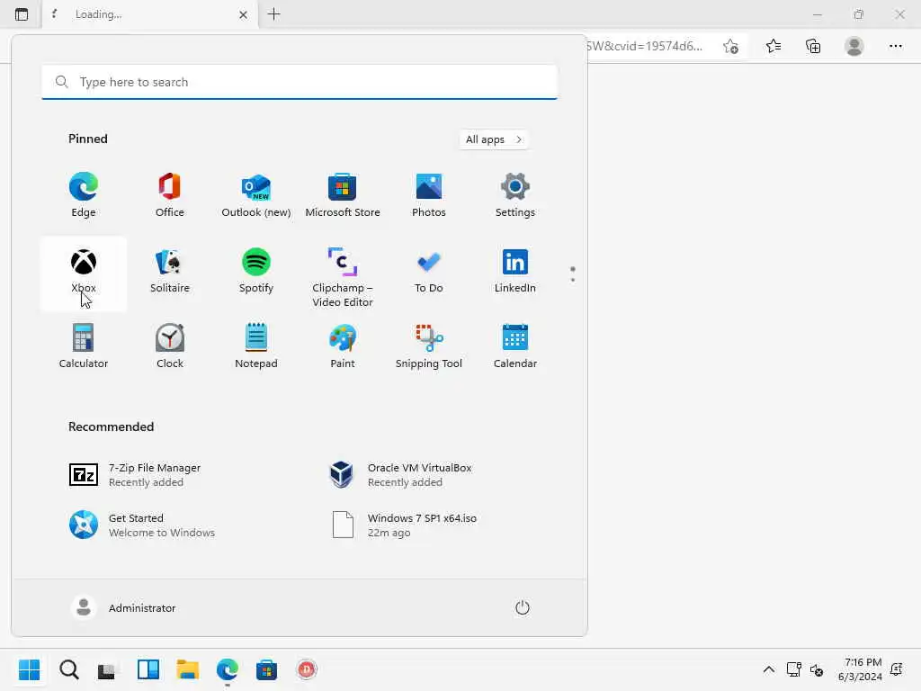Click the Windows Start button on the taskbar
The image size is (921, 691).
coord(30,669)
